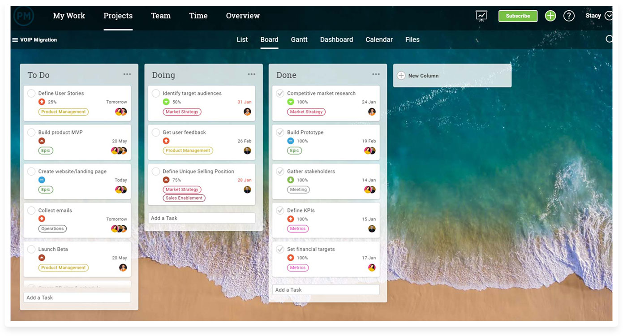Select the Projects tab
The height and width of the screenshot is (336, 623).
click(x=118, y=16)
